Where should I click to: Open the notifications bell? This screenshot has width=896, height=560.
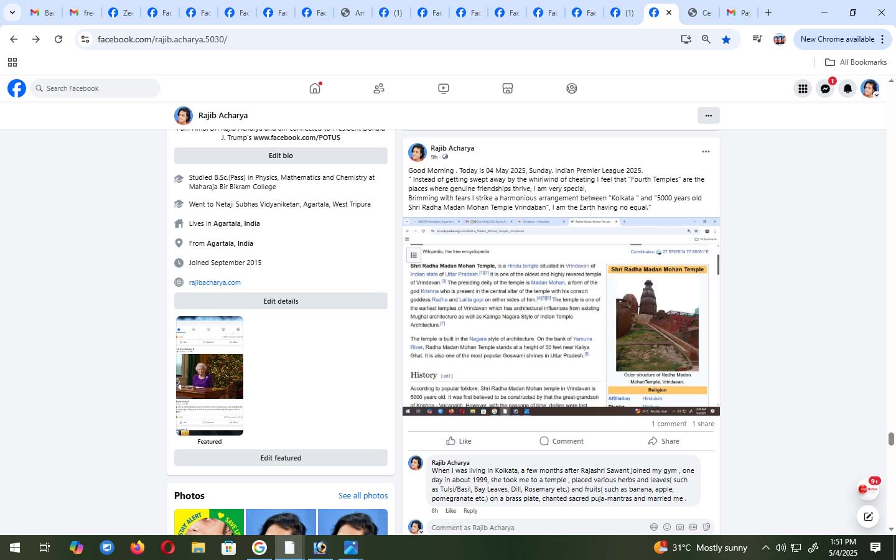tap(847, 89)
